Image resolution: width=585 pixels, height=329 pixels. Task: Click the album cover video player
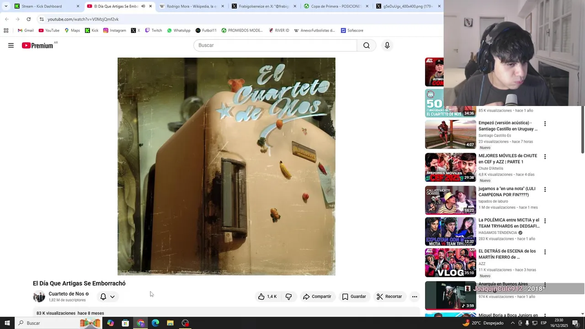(226, 166)
